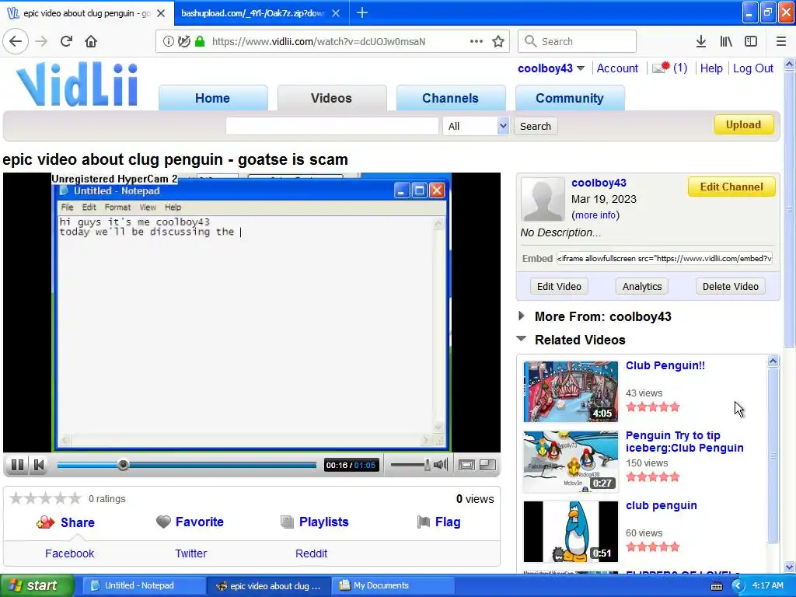Click the video seek bar handle
This screenshot has height=597, width=796.
point(123,465)
